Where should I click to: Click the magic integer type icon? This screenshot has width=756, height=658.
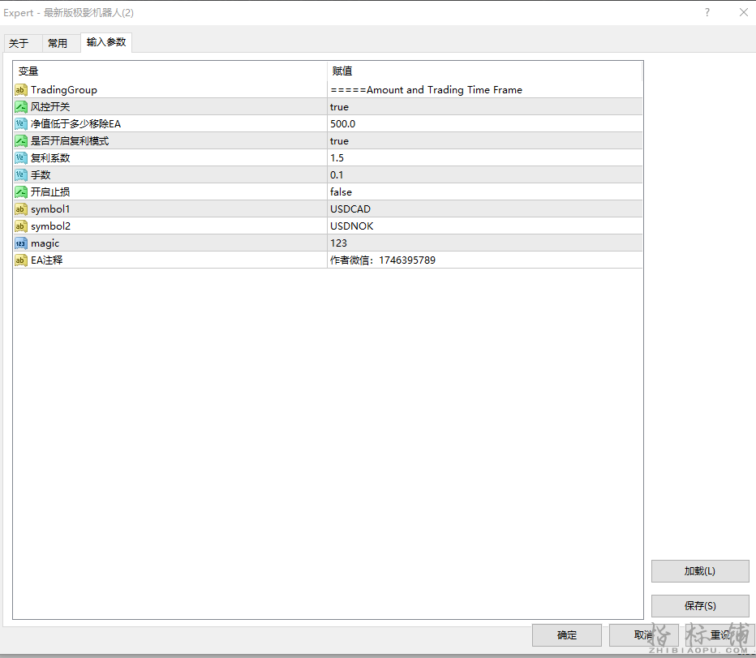[21, 243]
